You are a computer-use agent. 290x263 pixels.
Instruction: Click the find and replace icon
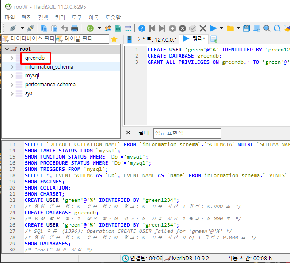(277, 28)
